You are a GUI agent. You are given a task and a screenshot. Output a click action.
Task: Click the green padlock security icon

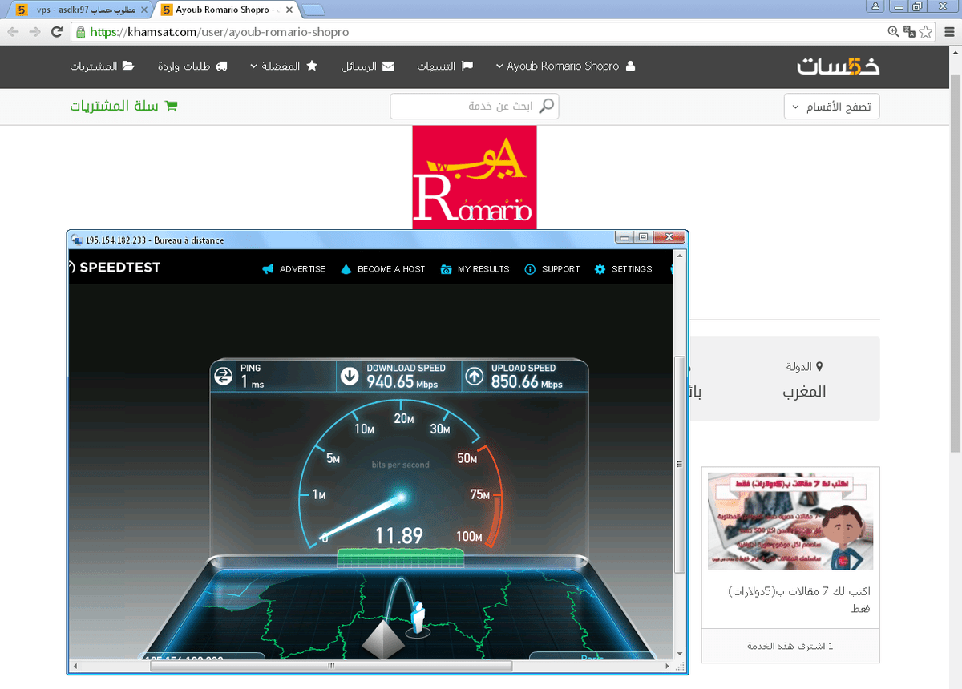(80, 33)
